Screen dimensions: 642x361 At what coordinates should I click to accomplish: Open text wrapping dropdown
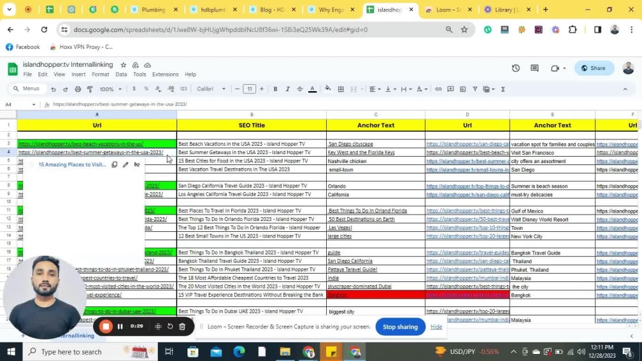click(406, 89)
